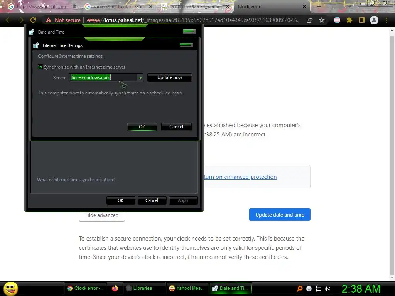Toggle Synchronize with an Internet time server
Viewport: 395px width, 296px height.
40,67
